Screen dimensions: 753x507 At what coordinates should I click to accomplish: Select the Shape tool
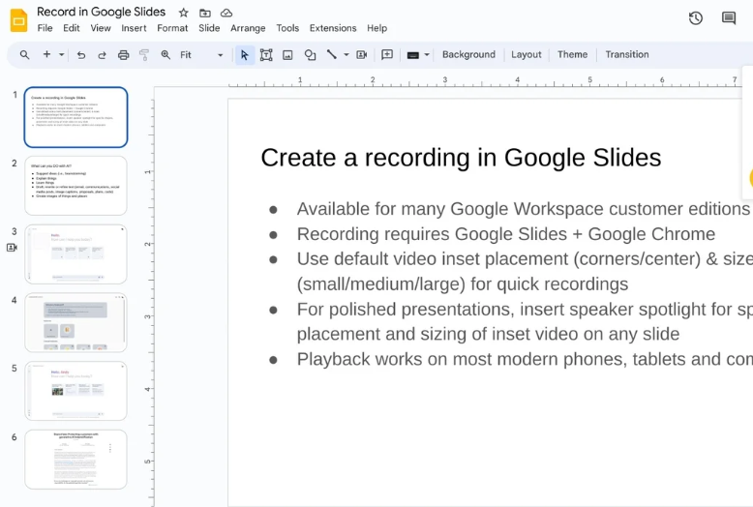(x=310, y=55)
